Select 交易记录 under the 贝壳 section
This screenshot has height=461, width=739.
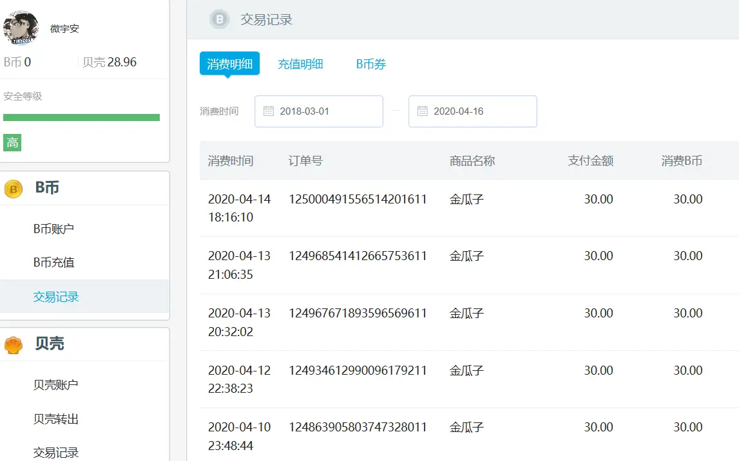(x=56, y=453)
